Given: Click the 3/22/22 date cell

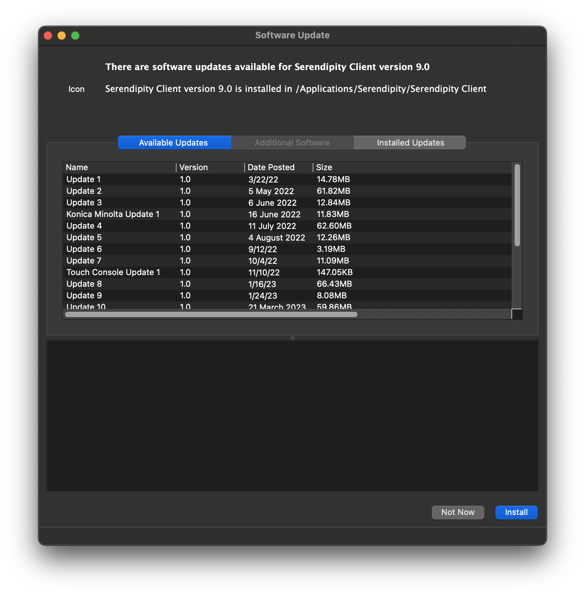Looking at the screenshot, I should [263, 179].
